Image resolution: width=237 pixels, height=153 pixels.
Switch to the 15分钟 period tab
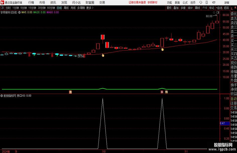pyautogui.click(x=32, y=8)
